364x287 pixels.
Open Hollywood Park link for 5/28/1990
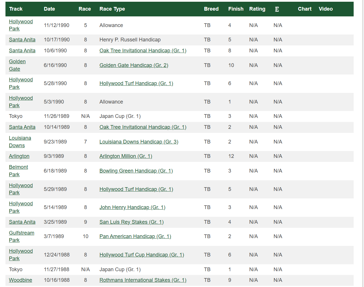pyautogui.click(x=21, y=83)
